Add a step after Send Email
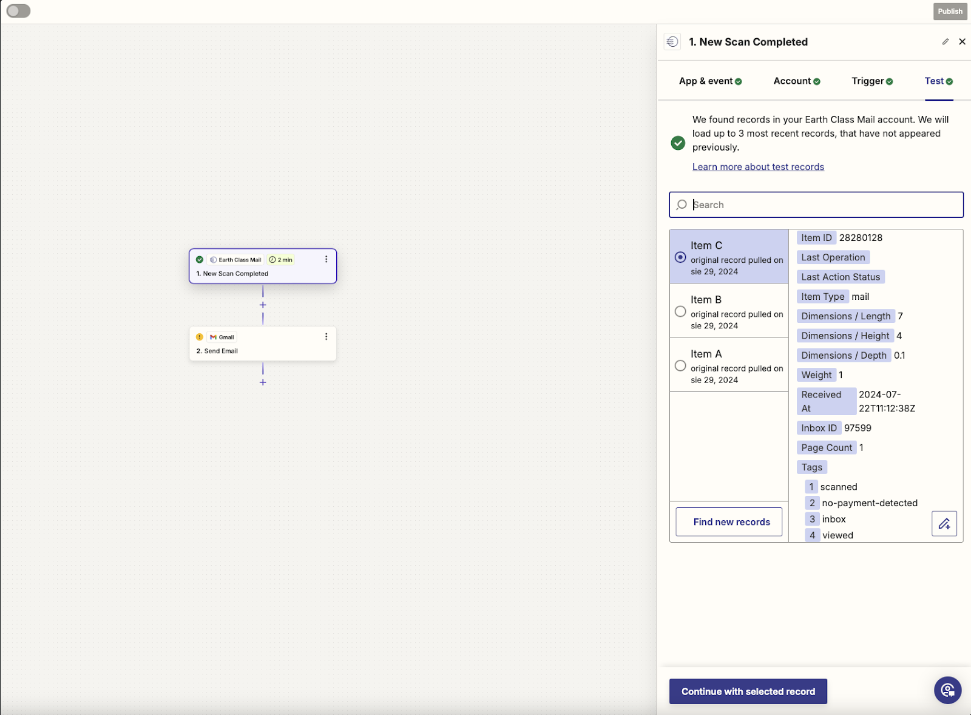Screen dimensions: 971x715 click(263, 382)
